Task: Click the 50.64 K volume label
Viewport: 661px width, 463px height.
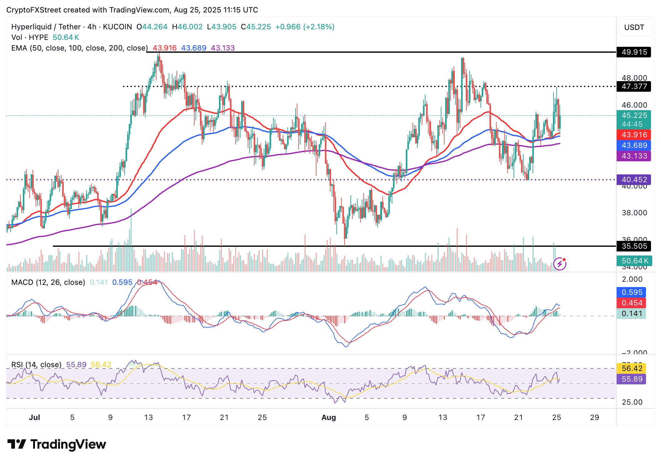Action: pyautogui.click(x=634, y=261)
